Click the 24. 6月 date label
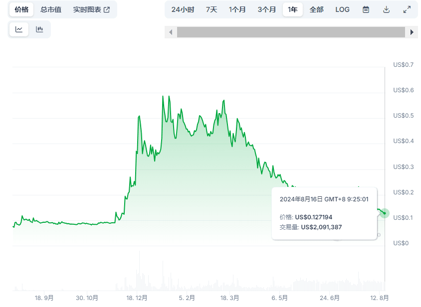 (329, 298)
